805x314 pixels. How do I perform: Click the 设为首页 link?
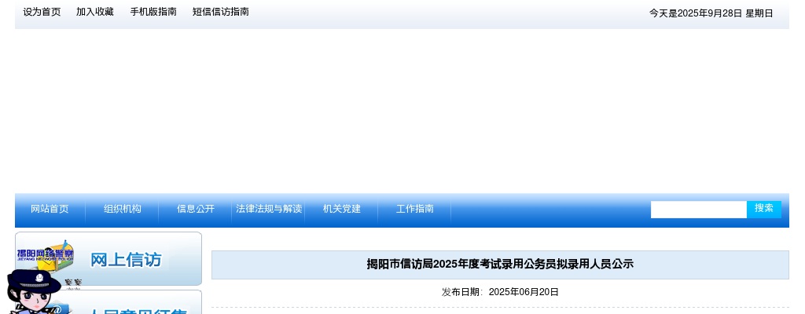coord(42,12)
